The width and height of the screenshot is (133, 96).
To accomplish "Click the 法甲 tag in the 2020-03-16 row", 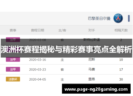I will click(13, 59).
